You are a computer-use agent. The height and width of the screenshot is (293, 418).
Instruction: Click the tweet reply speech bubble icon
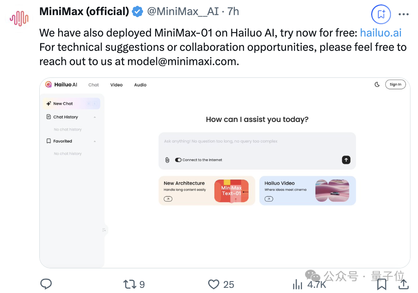coord(46,284)
